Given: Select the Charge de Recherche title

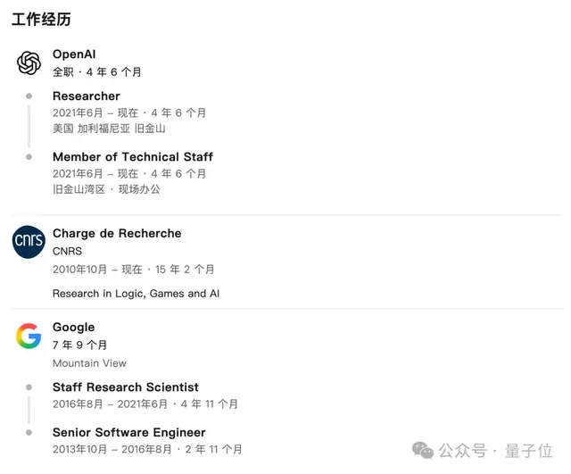Looking at the screenshot, I should pos(117,234).
